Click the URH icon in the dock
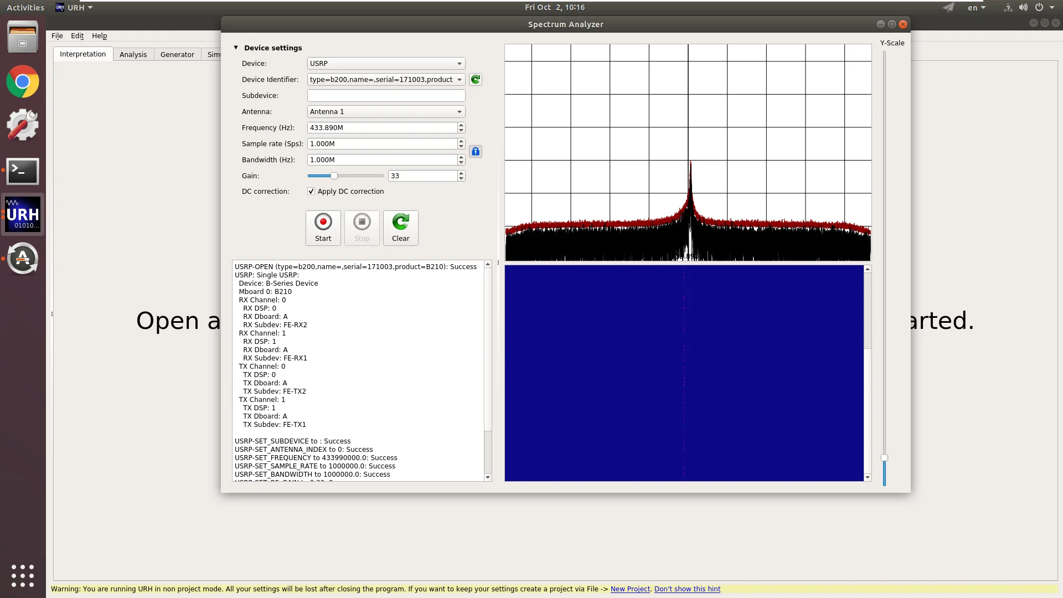Image resolution: width=1063 pixels, height=598 pixels. (23, 215)
